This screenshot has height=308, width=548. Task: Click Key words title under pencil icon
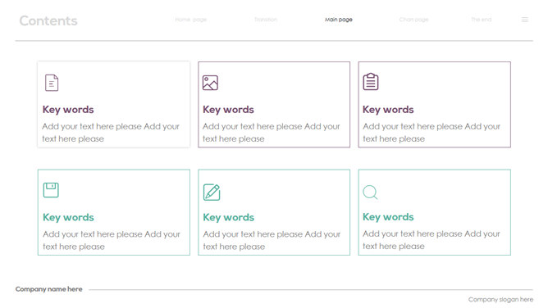coord(228,217)
